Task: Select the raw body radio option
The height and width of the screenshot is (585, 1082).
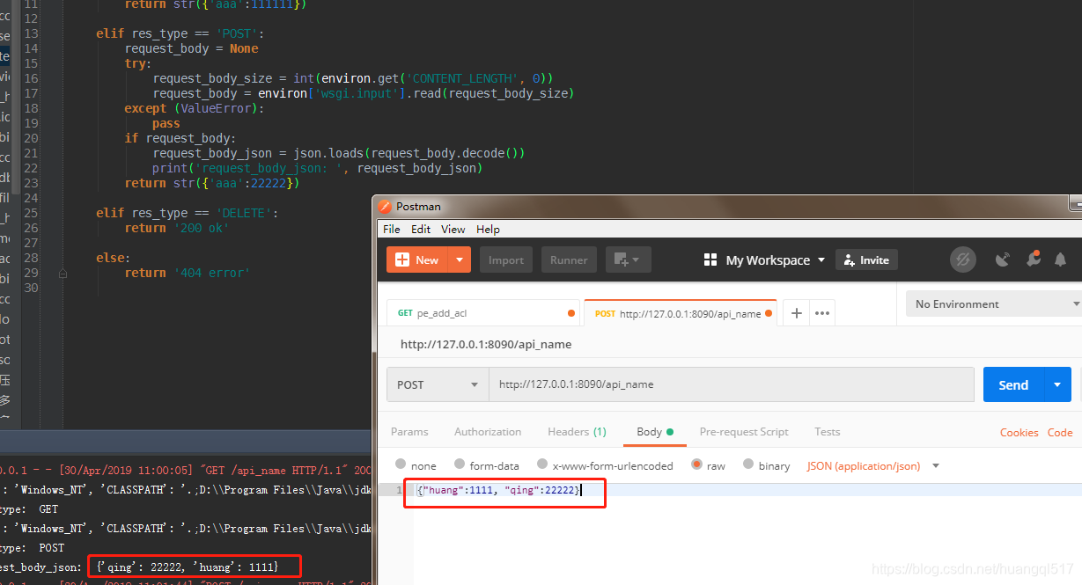Action: [697, 464]
